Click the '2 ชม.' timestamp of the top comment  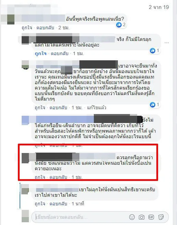[x=64, y=28]
